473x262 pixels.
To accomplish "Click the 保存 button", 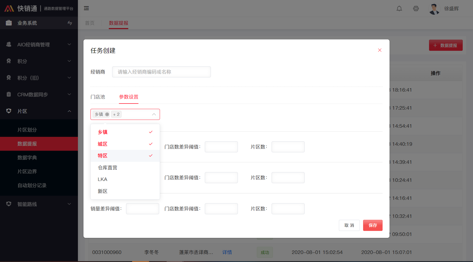I will [x=373, y=225].
